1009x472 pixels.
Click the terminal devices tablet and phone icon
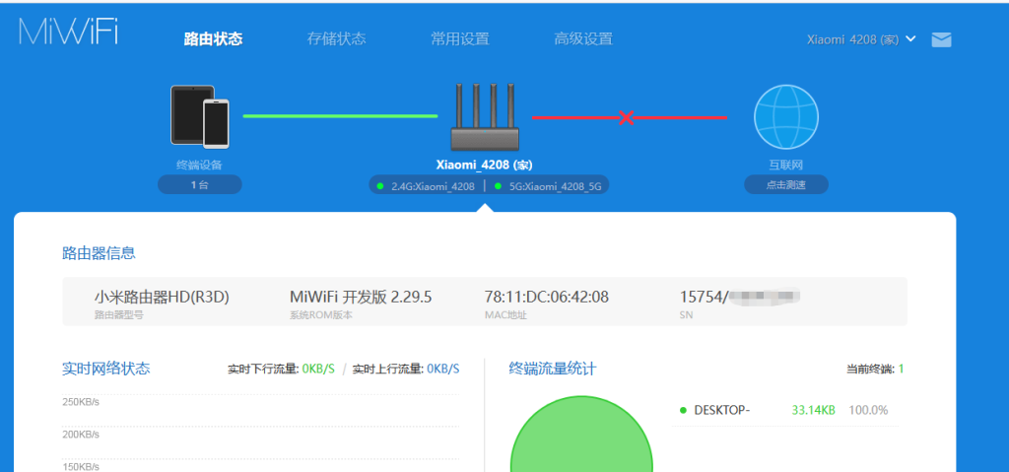[200, 116]
